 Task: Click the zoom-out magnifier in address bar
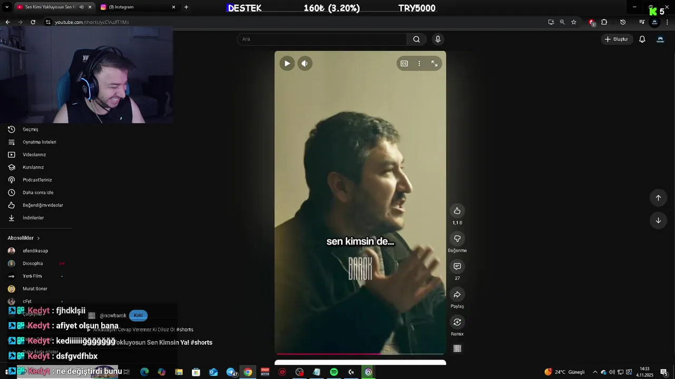(562, 22)
